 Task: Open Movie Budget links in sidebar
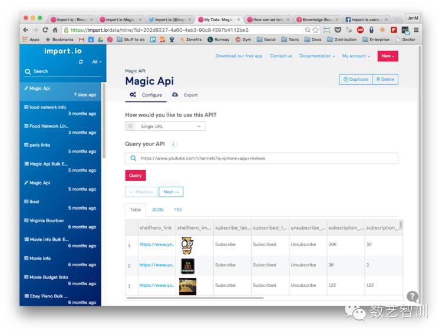coord(60,280)
